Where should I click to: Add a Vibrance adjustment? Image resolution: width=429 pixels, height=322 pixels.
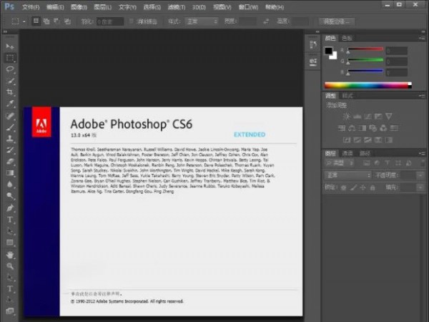(389, 117)
